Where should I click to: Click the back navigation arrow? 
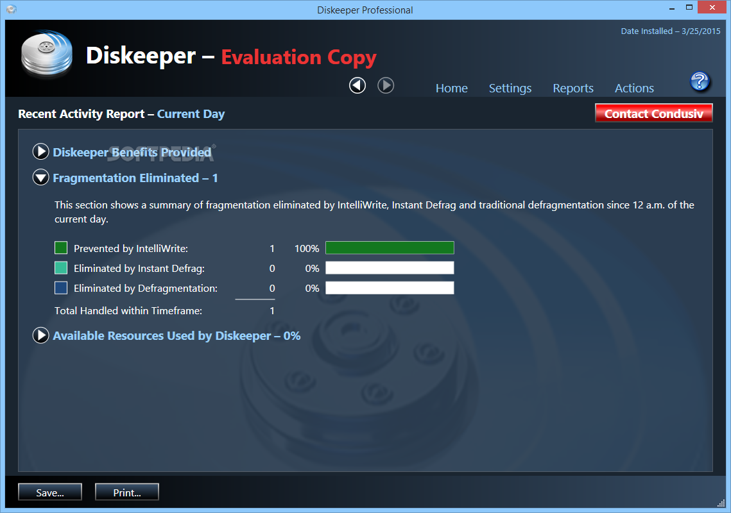357,85
